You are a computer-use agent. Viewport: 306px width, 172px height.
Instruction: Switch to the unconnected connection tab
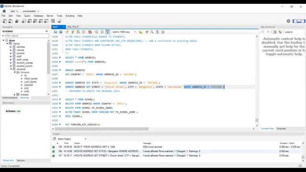coord(29,11)
